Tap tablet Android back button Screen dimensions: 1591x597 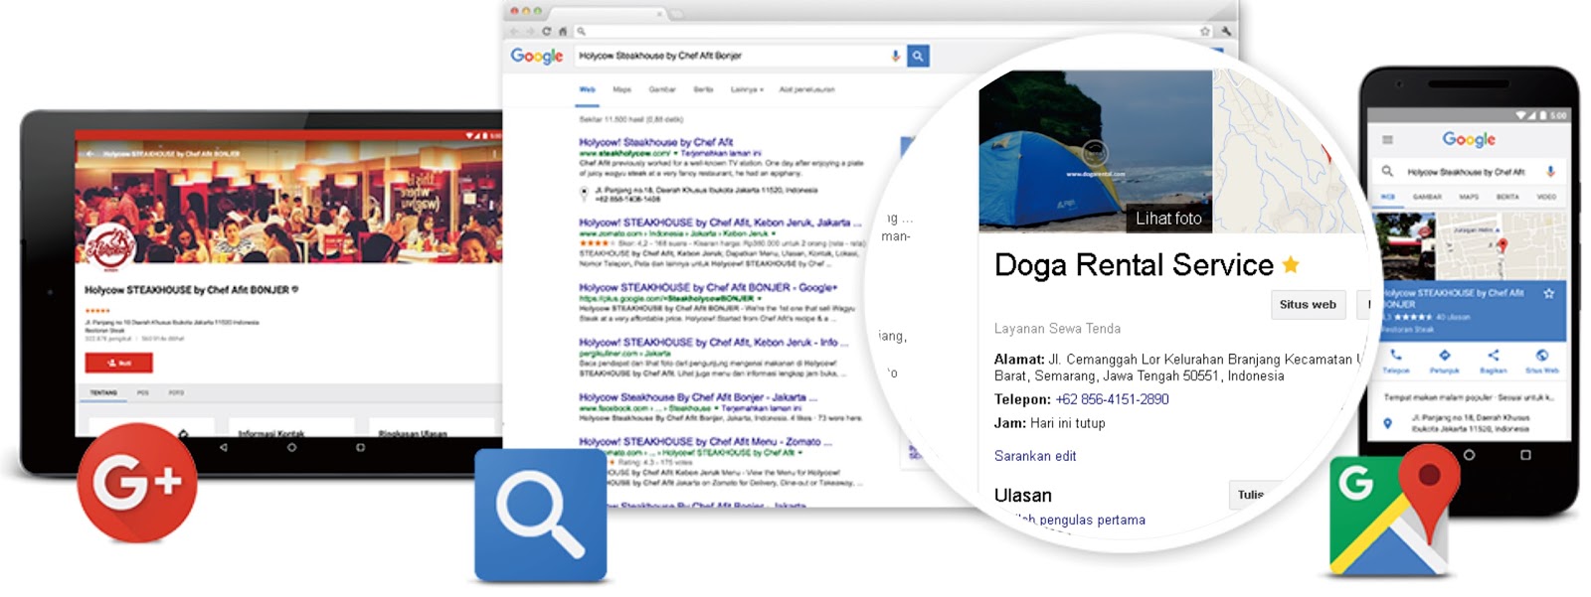point(224,447)
